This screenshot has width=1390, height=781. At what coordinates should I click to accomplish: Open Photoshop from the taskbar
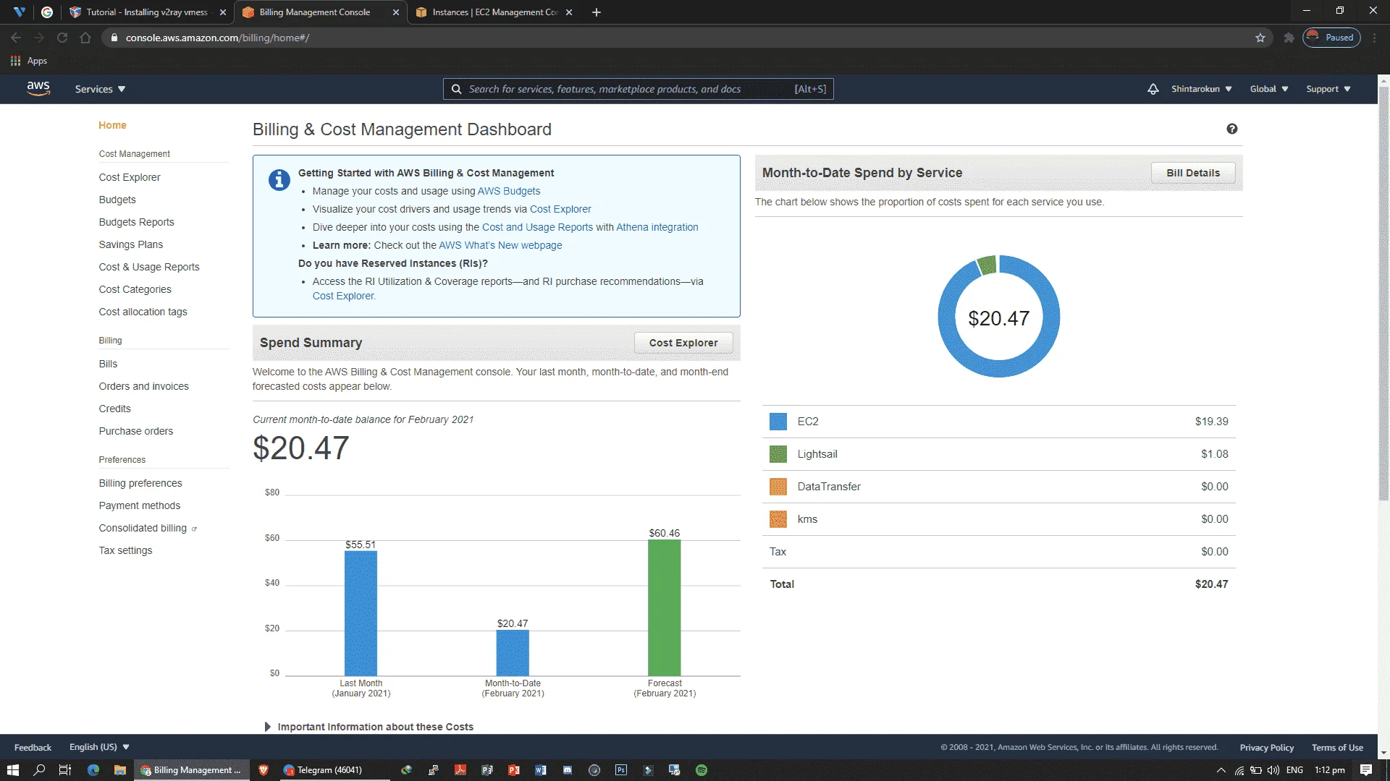click(621, 770)
